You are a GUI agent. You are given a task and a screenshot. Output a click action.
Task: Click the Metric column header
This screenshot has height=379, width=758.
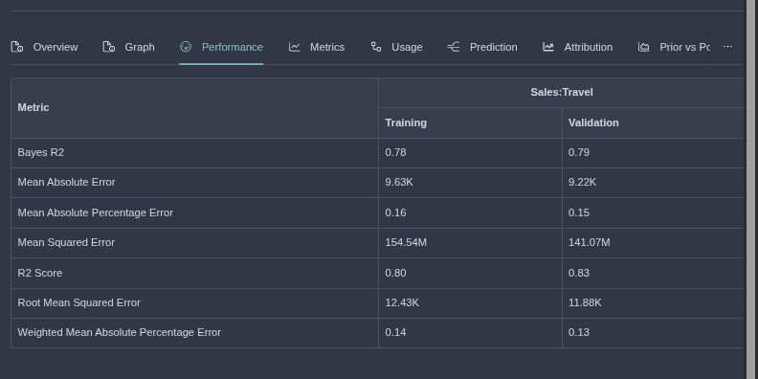click(195, 108)
